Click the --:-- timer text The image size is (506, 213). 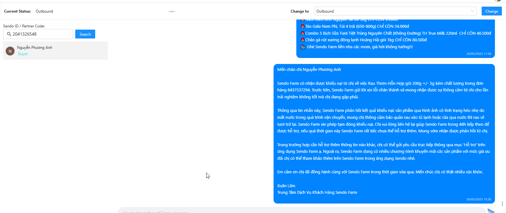[172, 11]
